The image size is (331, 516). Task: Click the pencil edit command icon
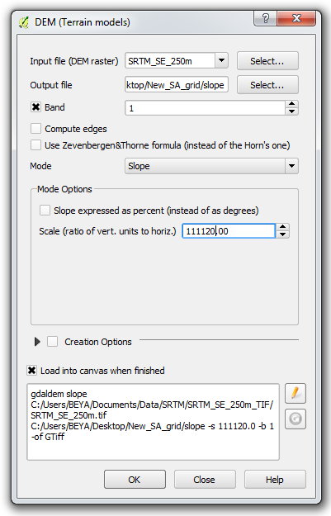(296, 393)
